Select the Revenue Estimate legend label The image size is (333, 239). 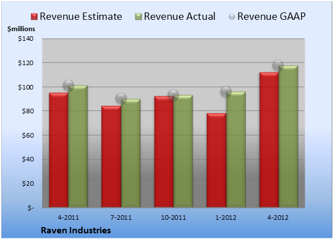(81, 16)
